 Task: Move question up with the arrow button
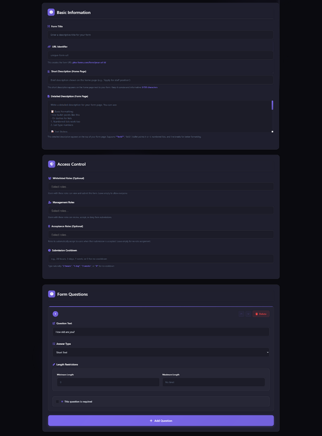click(x=241, y=314)
